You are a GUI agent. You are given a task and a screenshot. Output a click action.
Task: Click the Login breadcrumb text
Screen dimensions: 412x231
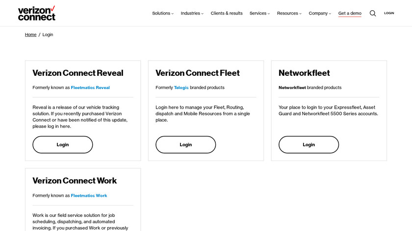tap(48, 35)
